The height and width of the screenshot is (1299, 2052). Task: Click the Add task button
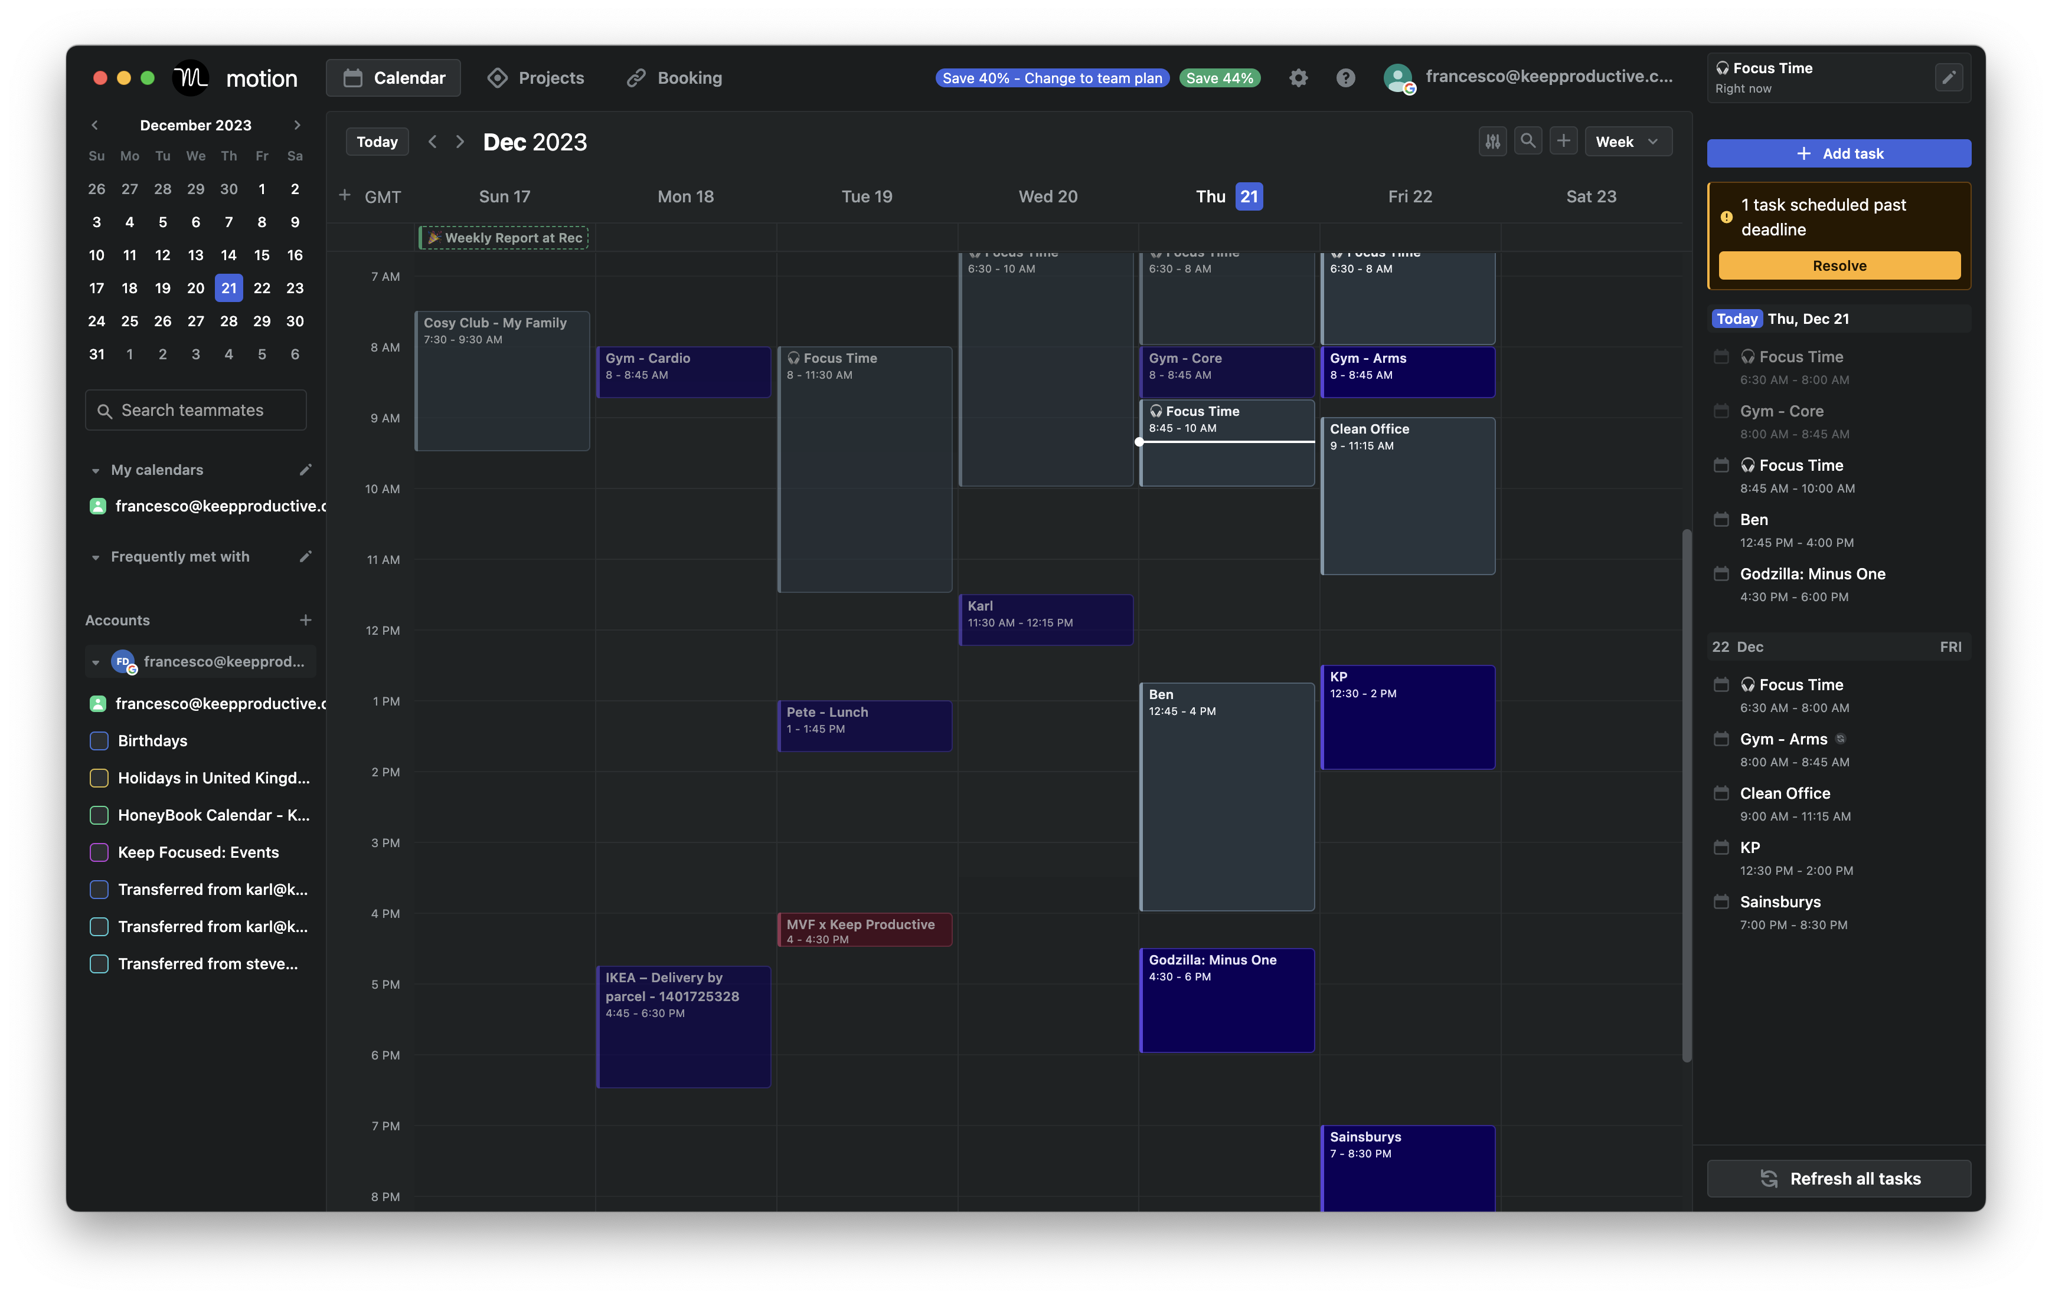tap(1838, 153)
